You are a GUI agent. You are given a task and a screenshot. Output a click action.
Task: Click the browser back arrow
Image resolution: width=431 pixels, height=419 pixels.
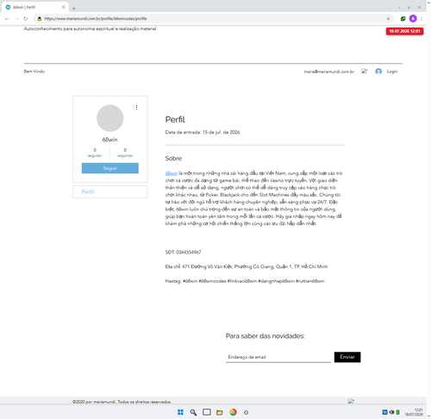click(7, 19)
